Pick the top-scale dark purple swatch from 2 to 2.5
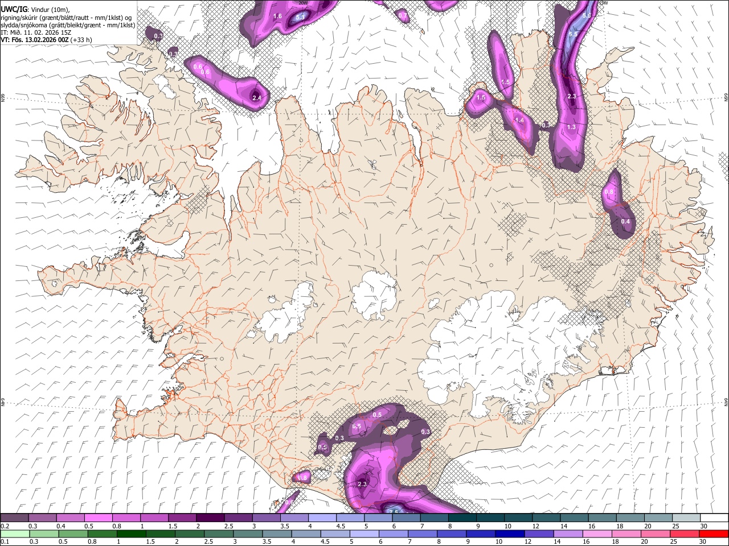The width and height of the screenshot is (729, 546). (x=210, y=518)
